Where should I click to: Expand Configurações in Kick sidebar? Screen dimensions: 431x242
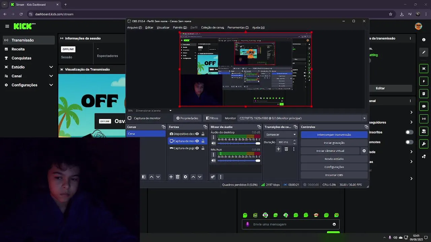tap(51, 85)
